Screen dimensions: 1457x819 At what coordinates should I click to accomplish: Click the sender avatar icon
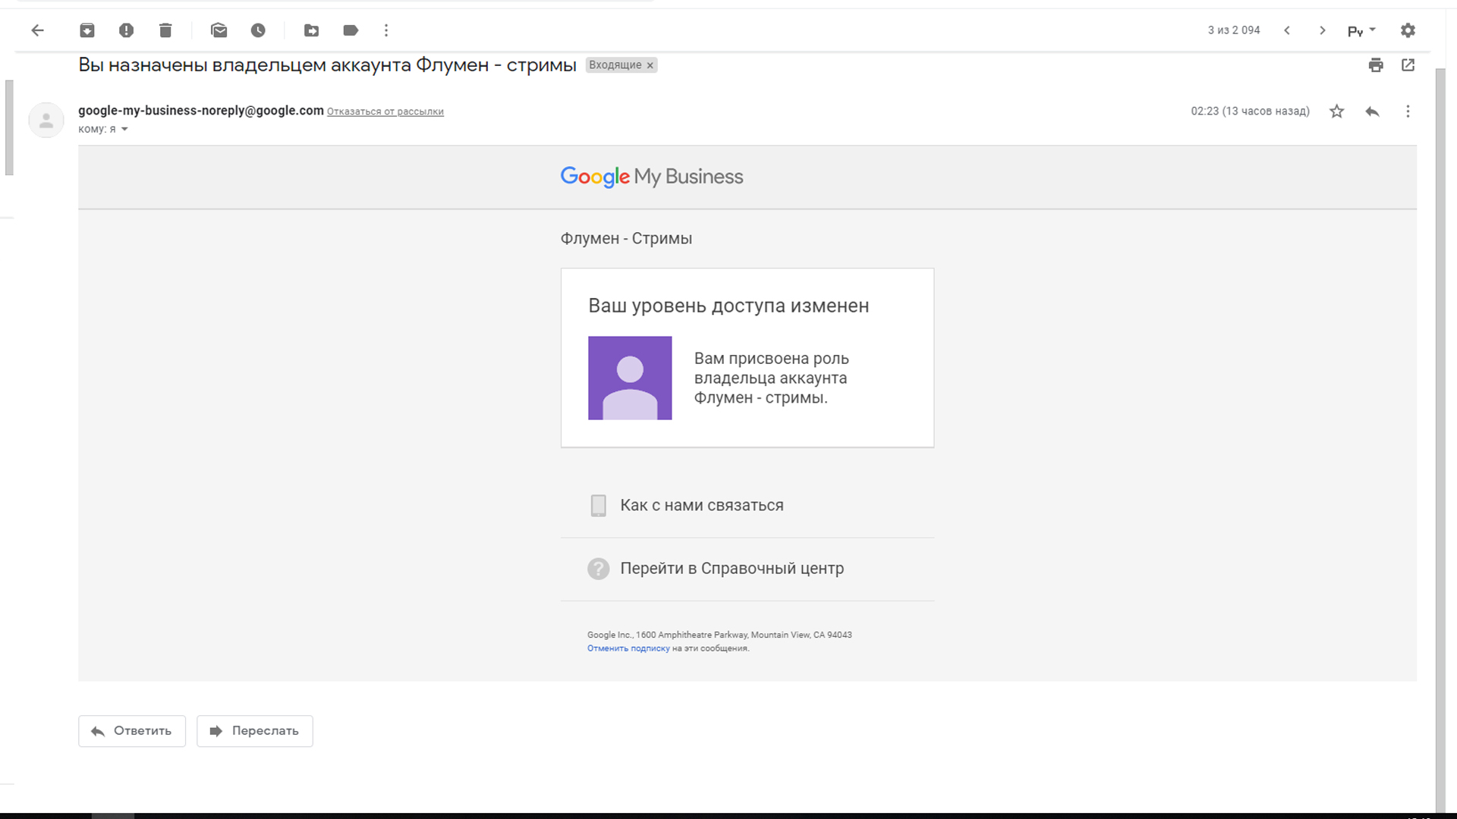pyautogui.click(x=46, y=120)
